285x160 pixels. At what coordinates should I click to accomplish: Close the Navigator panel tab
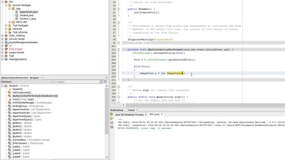[x=41, y=78]
